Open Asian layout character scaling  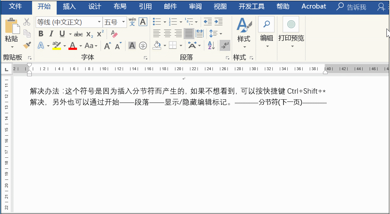[194, 46]
